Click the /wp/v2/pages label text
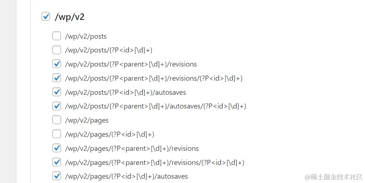This screenshot has height=183, width=365. point(87,120)
